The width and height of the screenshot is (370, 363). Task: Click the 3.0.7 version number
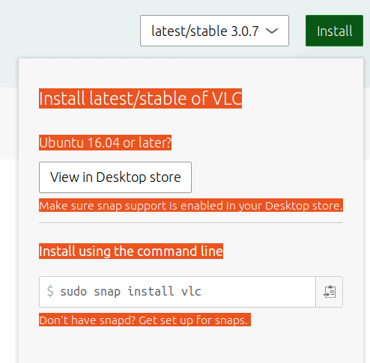245,31
